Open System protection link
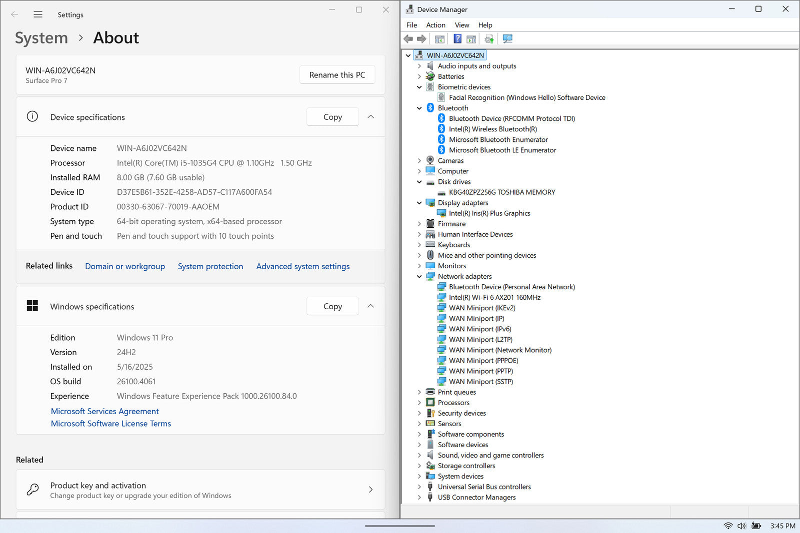This screenshot has width=800, height=533. click(x=210, y=266)
